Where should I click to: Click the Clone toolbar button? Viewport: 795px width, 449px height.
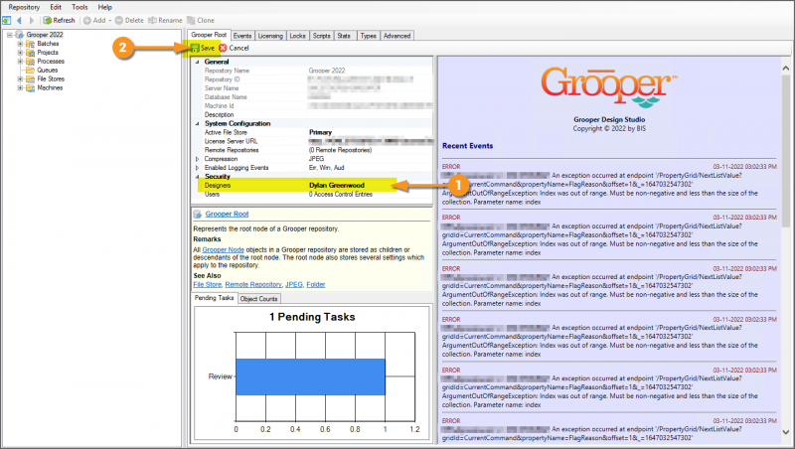pos(201,20)
